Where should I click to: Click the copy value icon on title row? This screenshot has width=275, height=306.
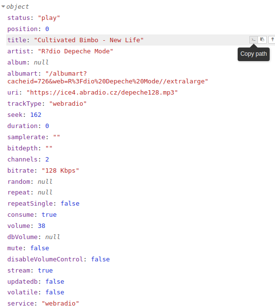262,40
